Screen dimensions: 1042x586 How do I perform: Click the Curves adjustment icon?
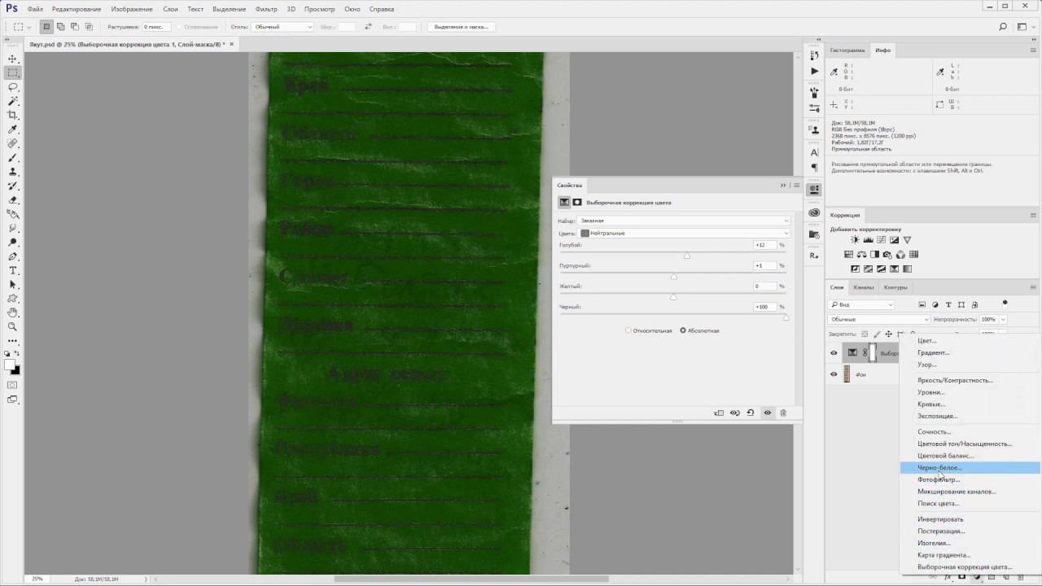(881, 240)
